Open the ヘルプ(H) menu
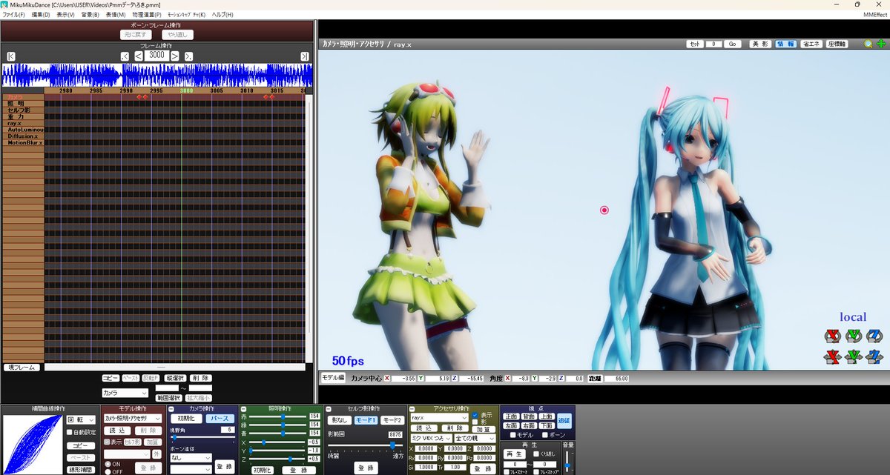The width and height of the screenshot is (890, 475). [x=222, y=15]
